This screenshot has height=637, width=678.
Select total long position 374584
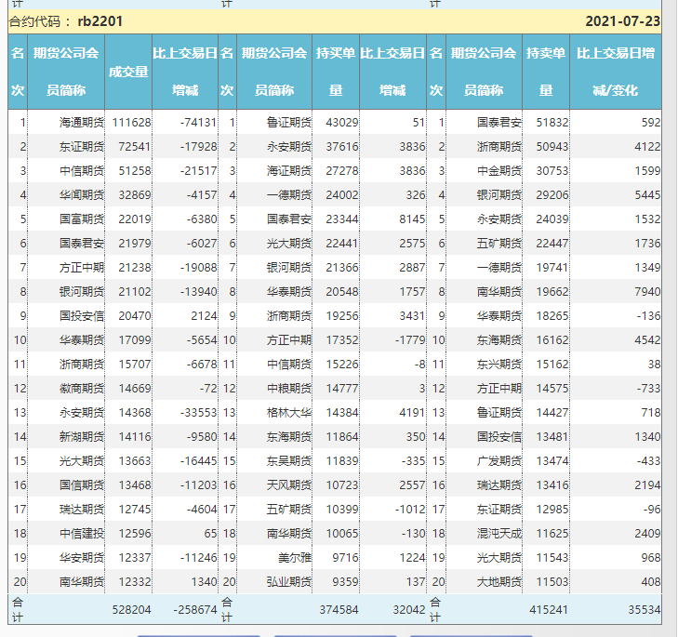coord(339,610)
